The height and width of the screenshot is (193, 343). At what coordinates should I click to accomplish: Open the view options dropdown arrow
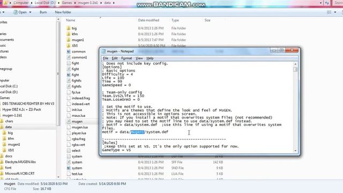tap(335, 12)
